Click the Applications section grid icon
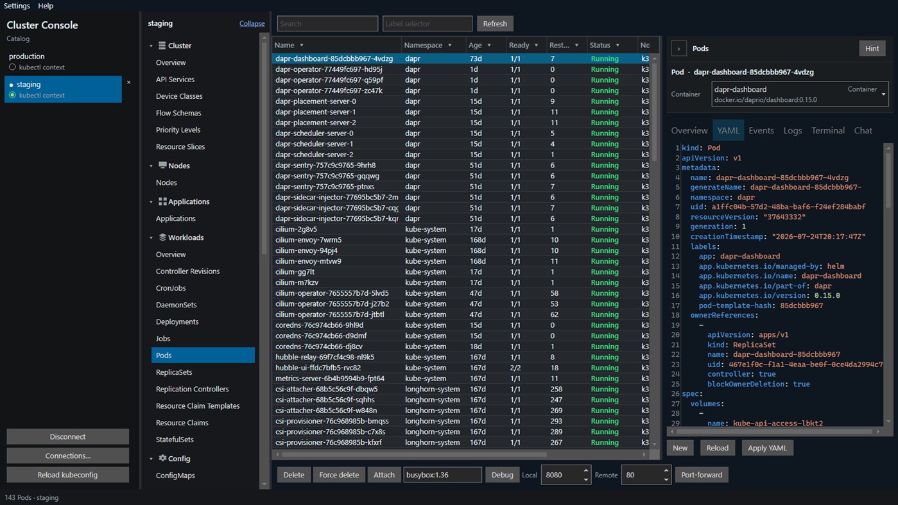This screenshot has height=505, width=898. 162,201
